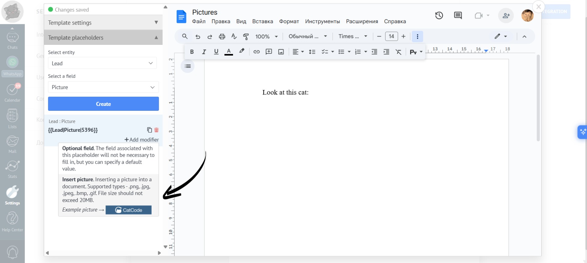The image size is (587, 263).
Task: Click the font size input field
Action: click(x=391, y=36)
